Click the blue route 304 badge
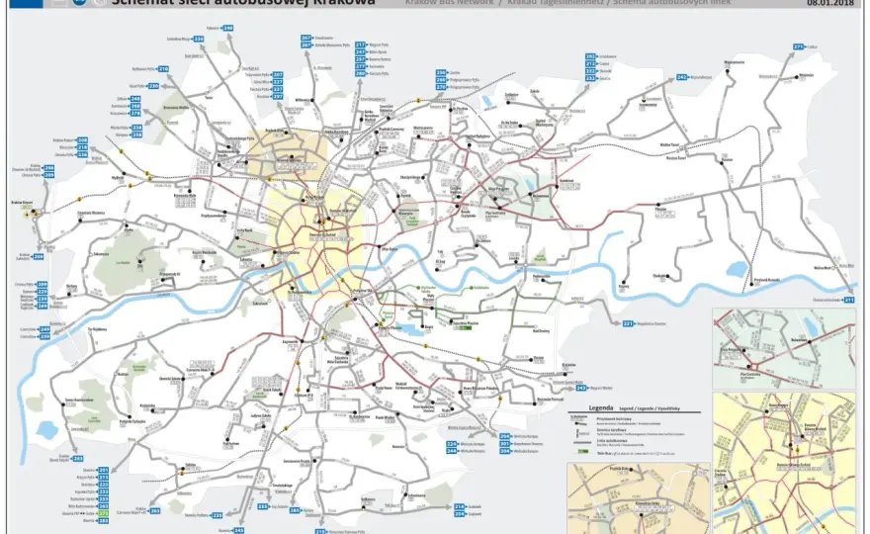Viewport: 870px width, 534px height. click(x=505, y=451)
